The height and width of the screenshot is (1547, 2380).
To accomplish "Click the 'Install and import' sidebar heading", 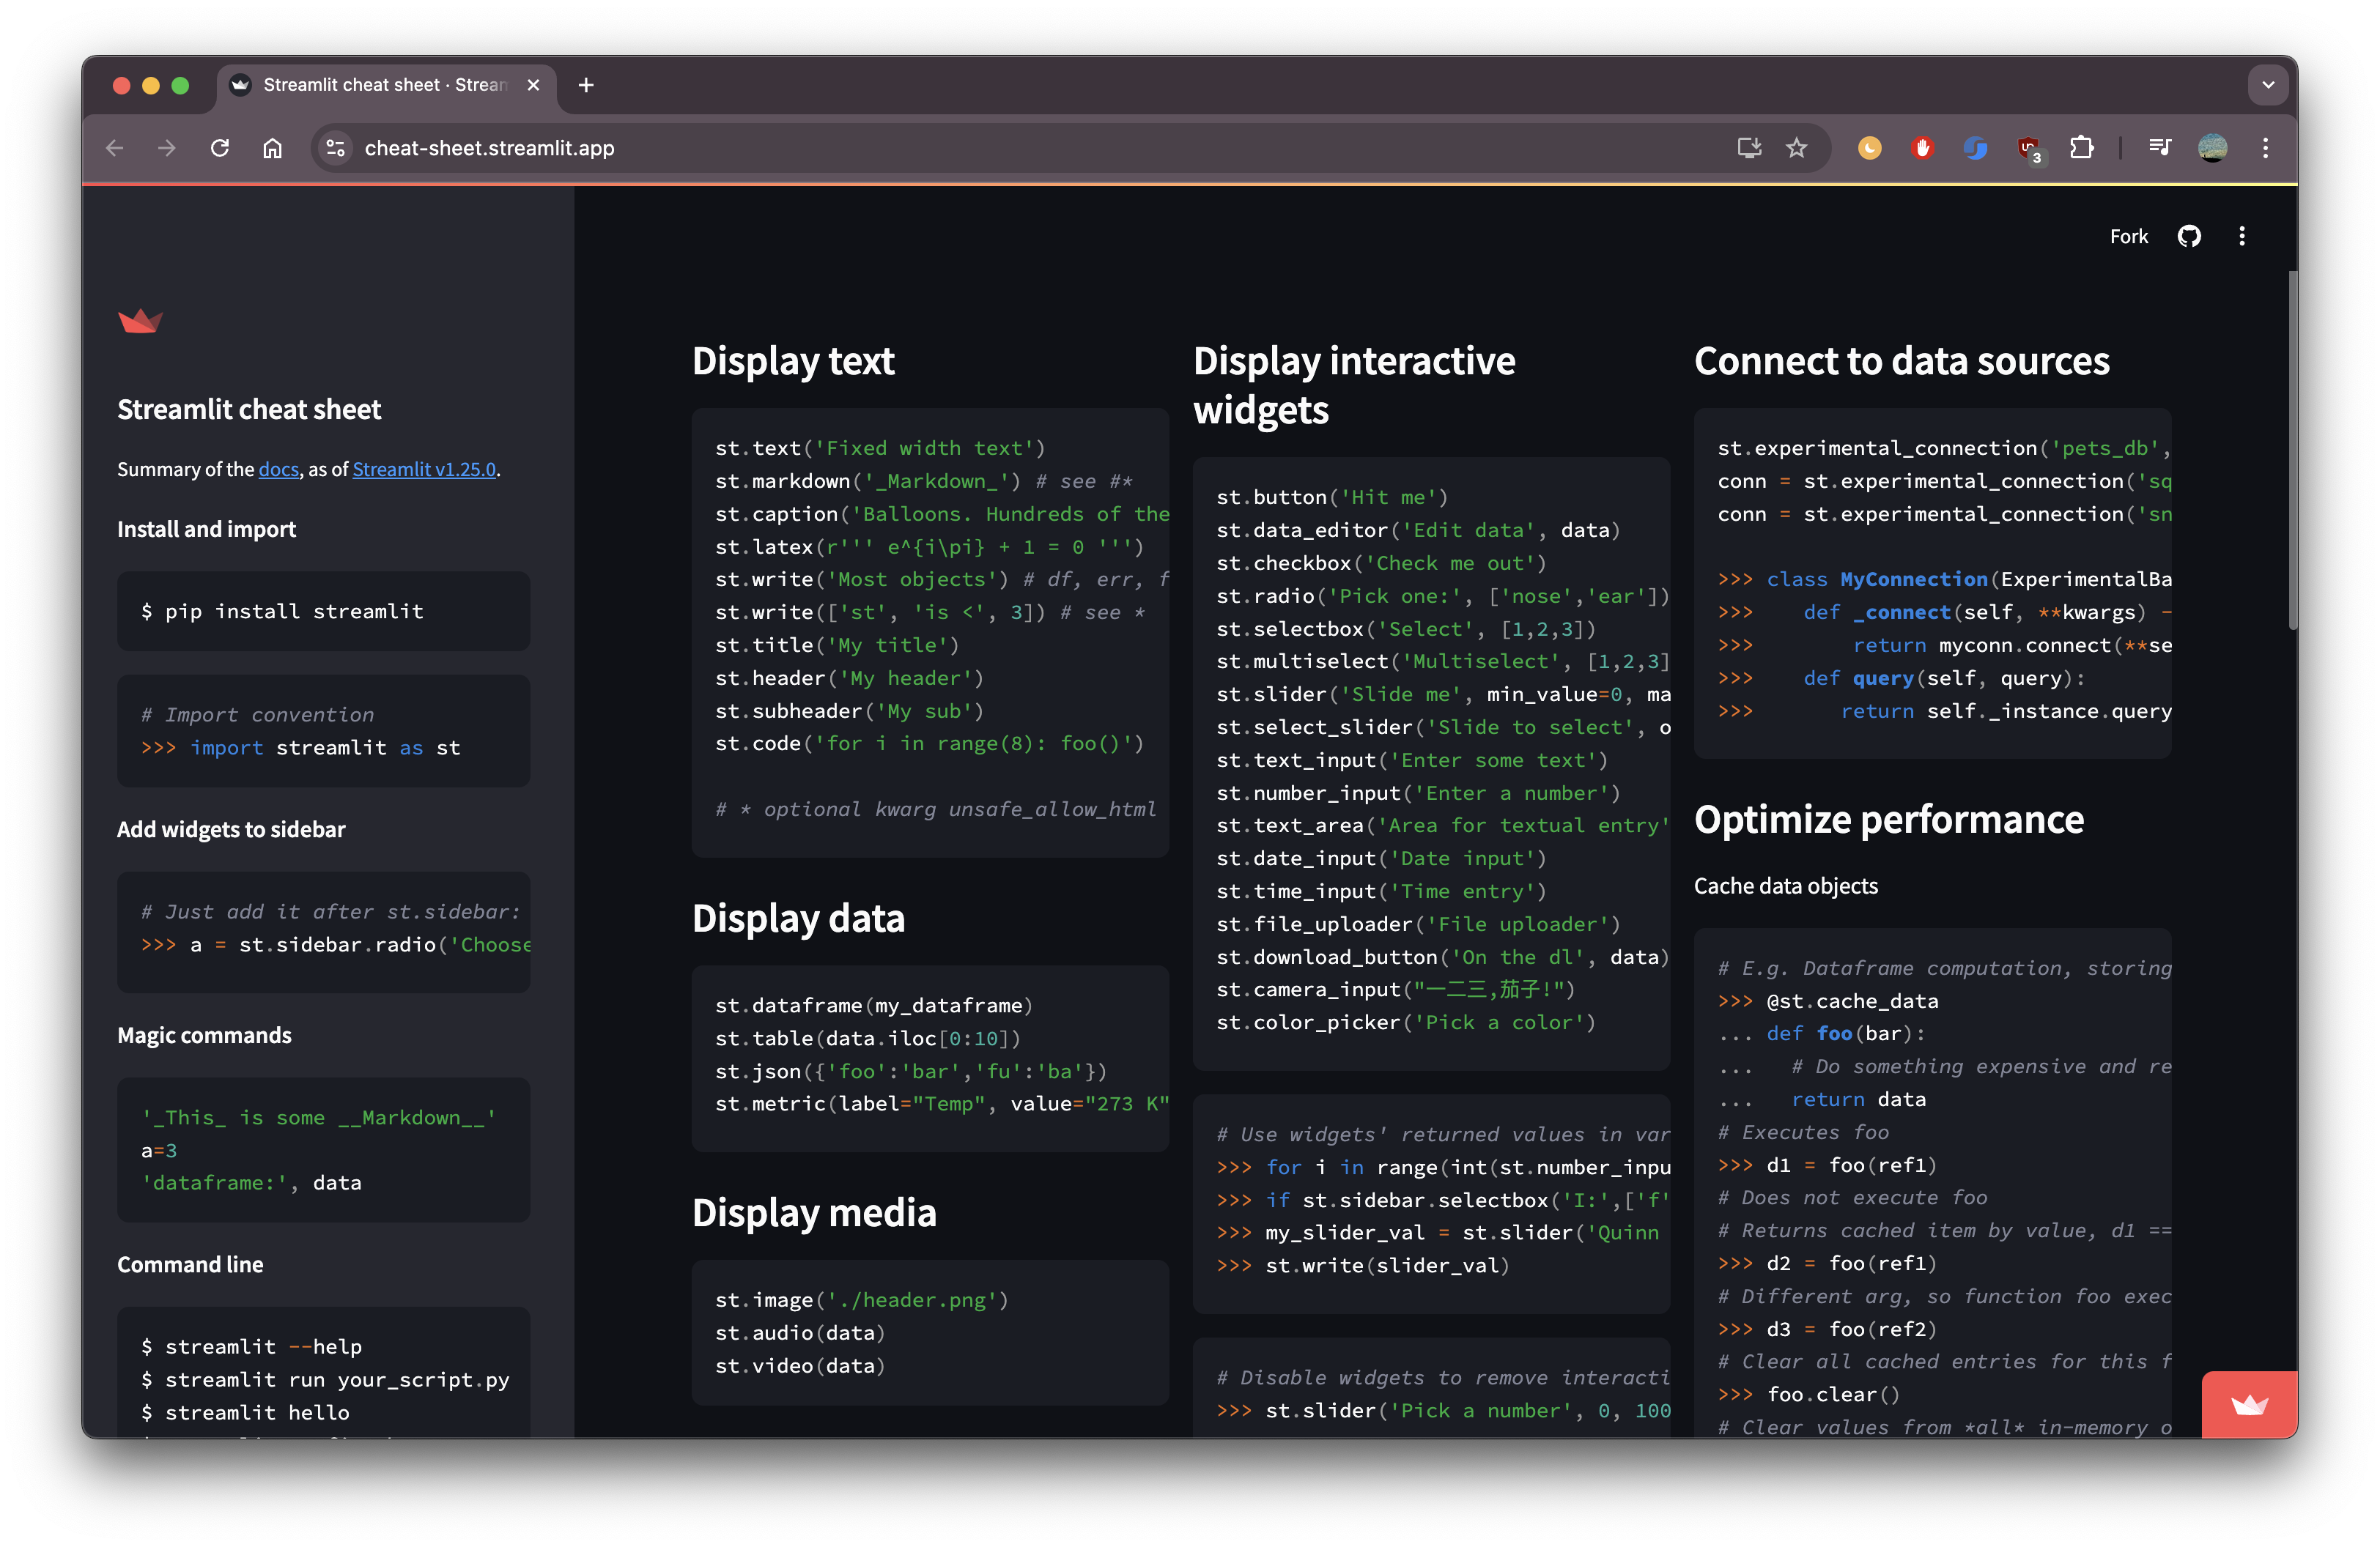I will (206, 529).
